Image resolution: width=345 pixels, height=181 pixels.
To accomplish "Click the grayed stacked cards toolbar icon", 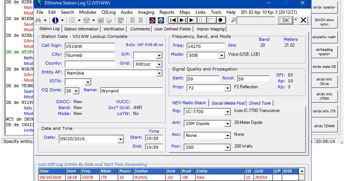I will 109,20.
